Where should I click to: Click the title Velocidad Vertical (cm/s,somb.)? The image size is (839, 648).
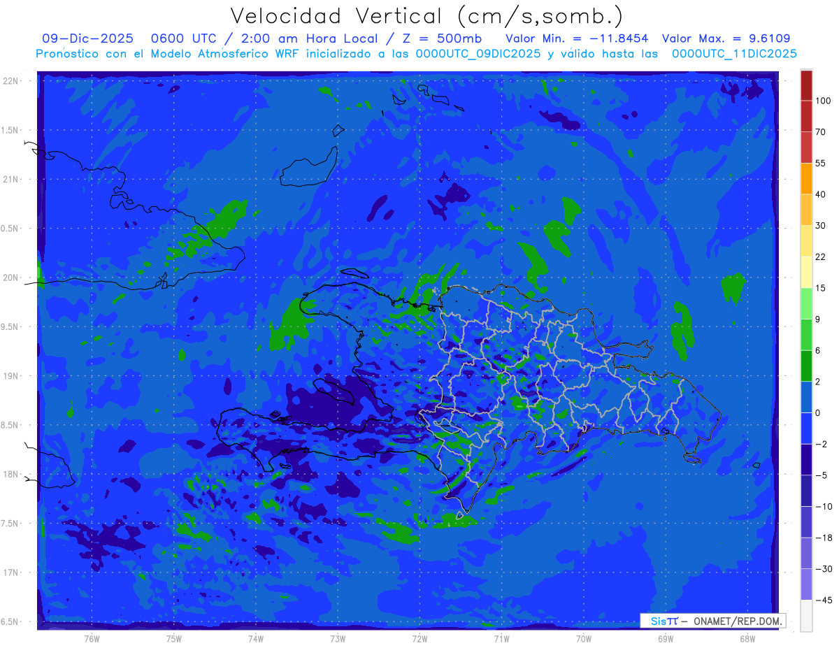(427, 16)
